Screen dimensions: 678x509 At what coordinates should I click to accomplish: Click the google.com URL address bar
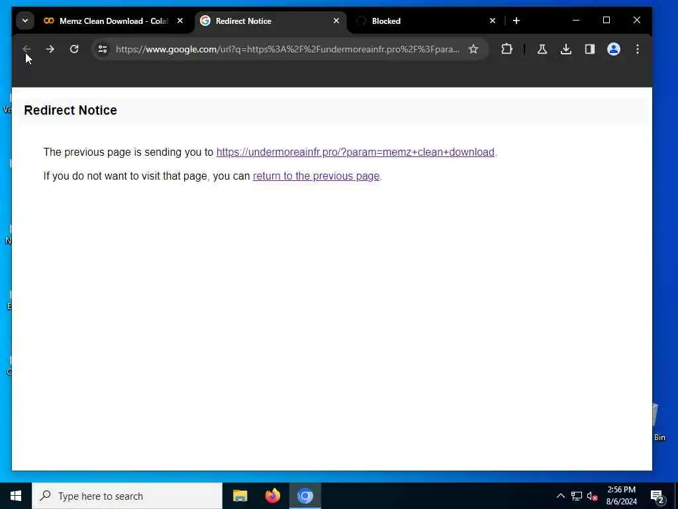pyautogui.click(x=287, y=49)
